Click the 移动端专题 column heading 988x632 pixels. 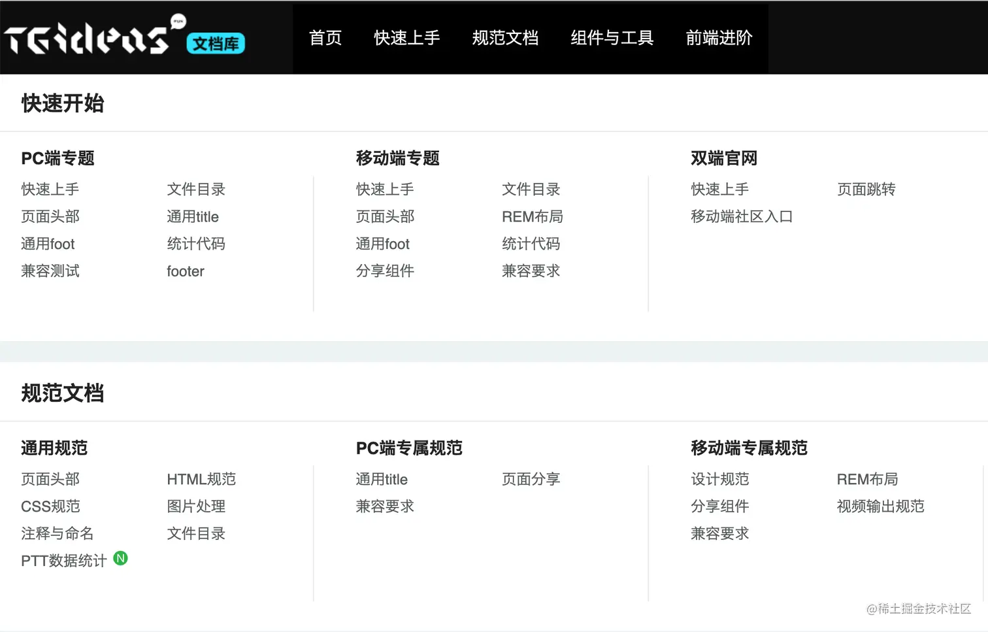tap(398, 158)
